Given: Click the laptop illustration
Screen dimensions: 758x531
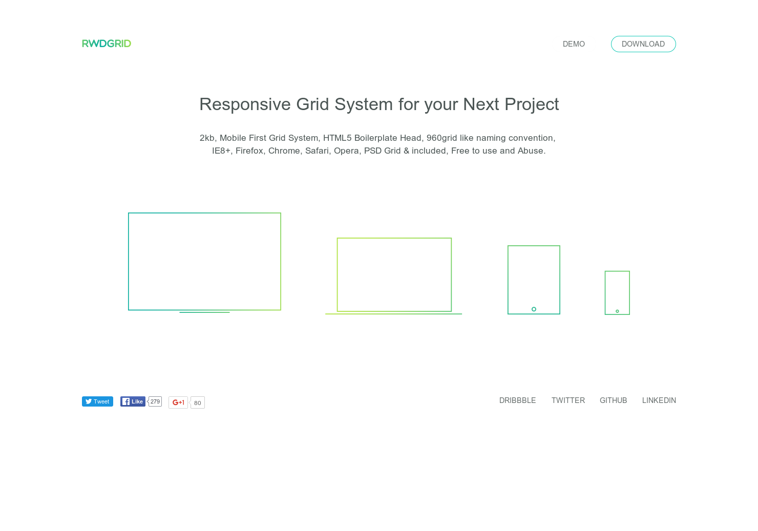Looking at the screenshot, I should [x=394, y=274].
